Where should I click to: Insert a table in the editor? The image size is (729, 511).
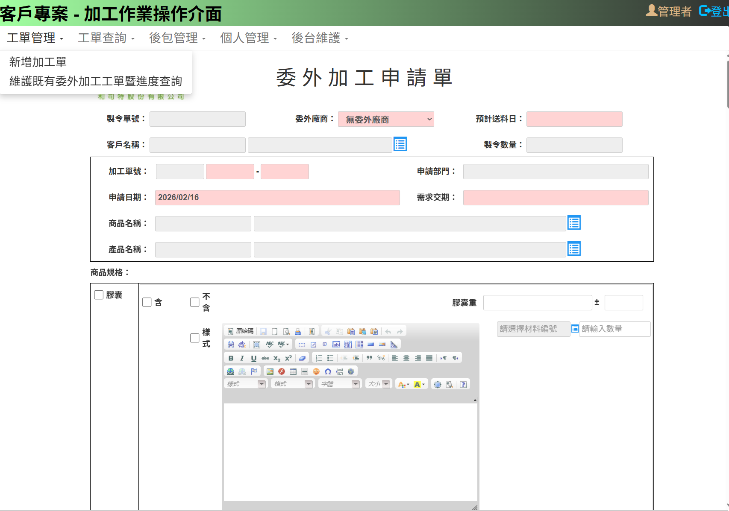[293, 371]
